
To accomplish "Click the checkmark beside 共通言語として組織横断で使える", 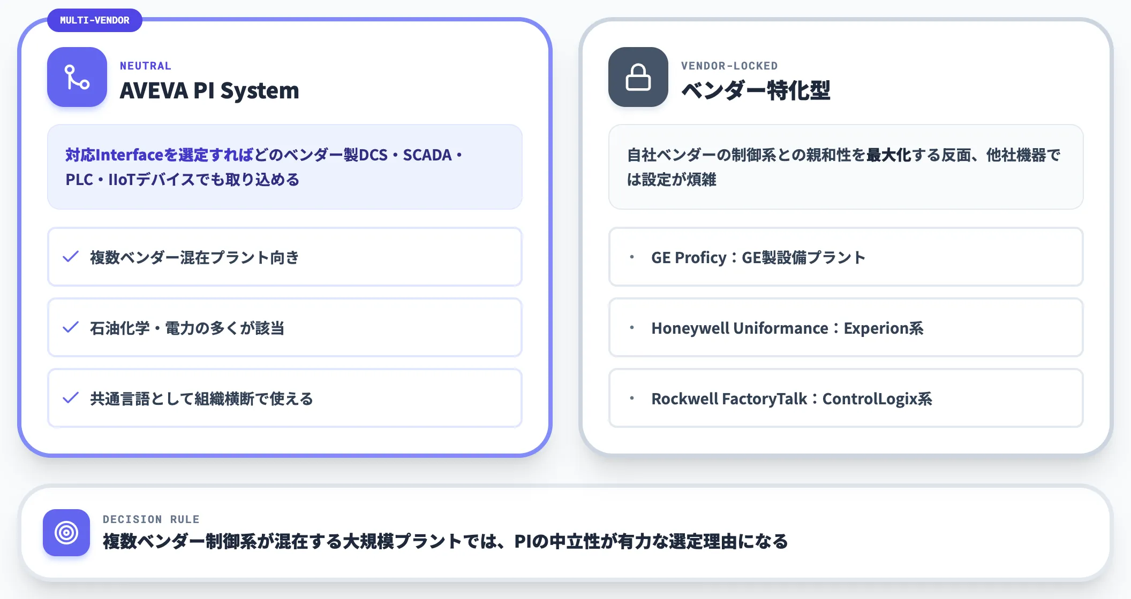I will 71,398.
